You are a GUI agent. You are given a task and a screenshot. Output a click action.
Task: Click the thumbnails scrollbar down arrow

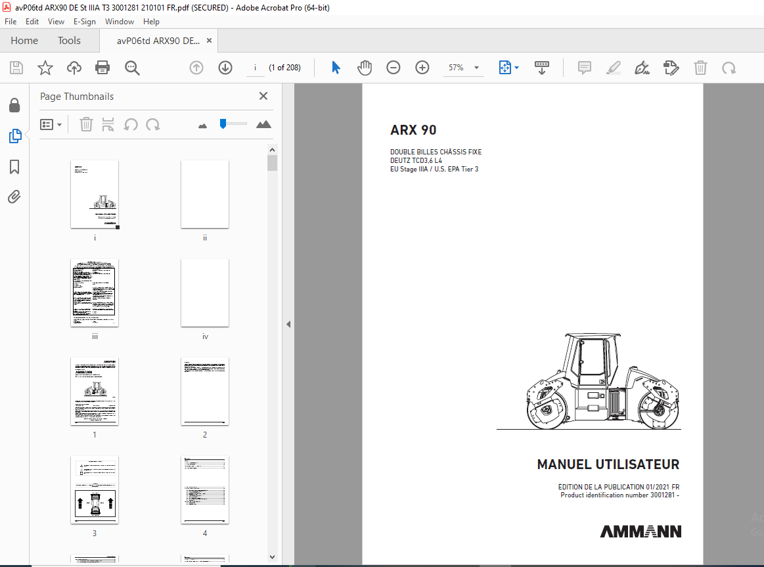coord(273,556)
